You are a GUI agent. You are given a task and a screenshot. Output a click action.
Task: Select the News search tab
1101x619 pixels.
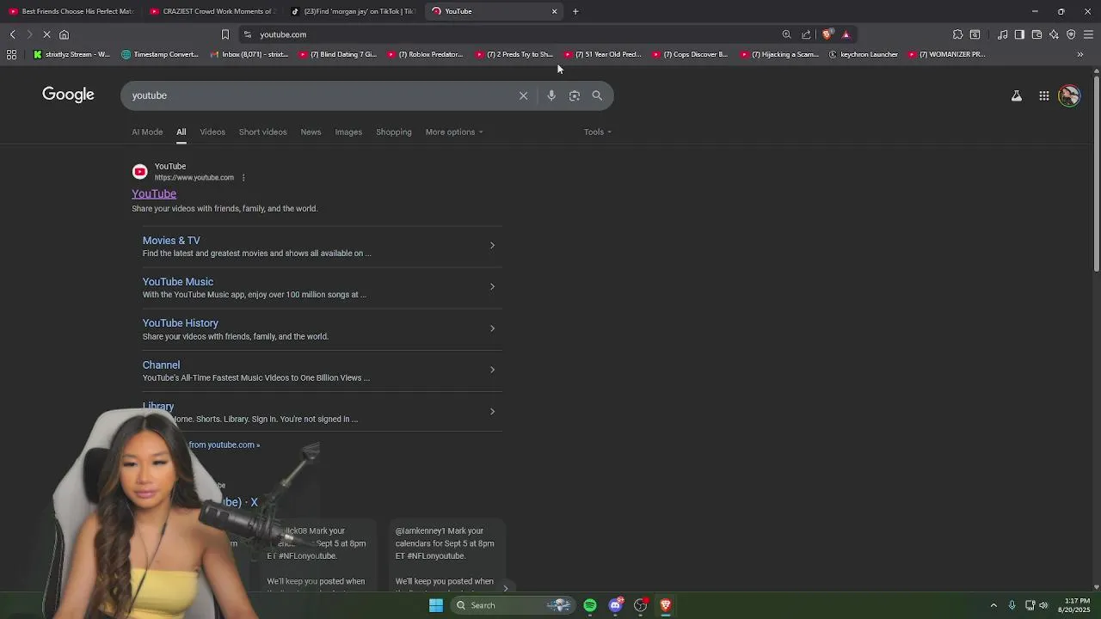pyautogui.click(x=311, y=132)
